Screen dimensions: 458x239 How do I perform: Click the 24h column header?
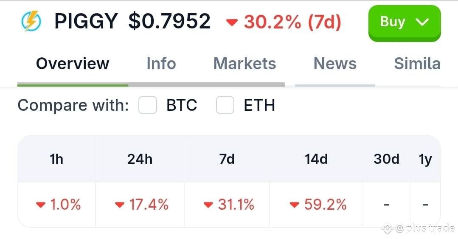pos(140,159)
